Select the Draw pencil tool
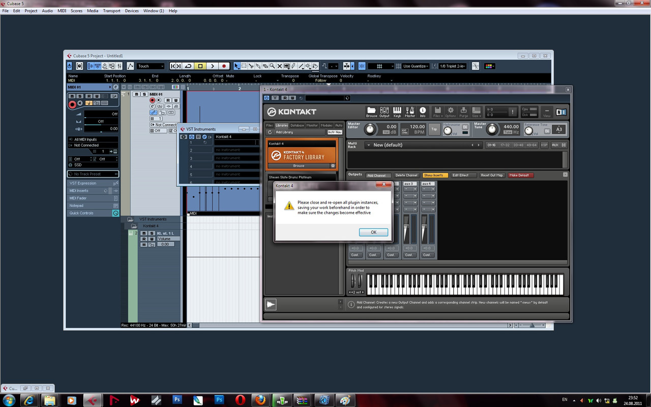 pyautogui.click(x=293, y=66)
